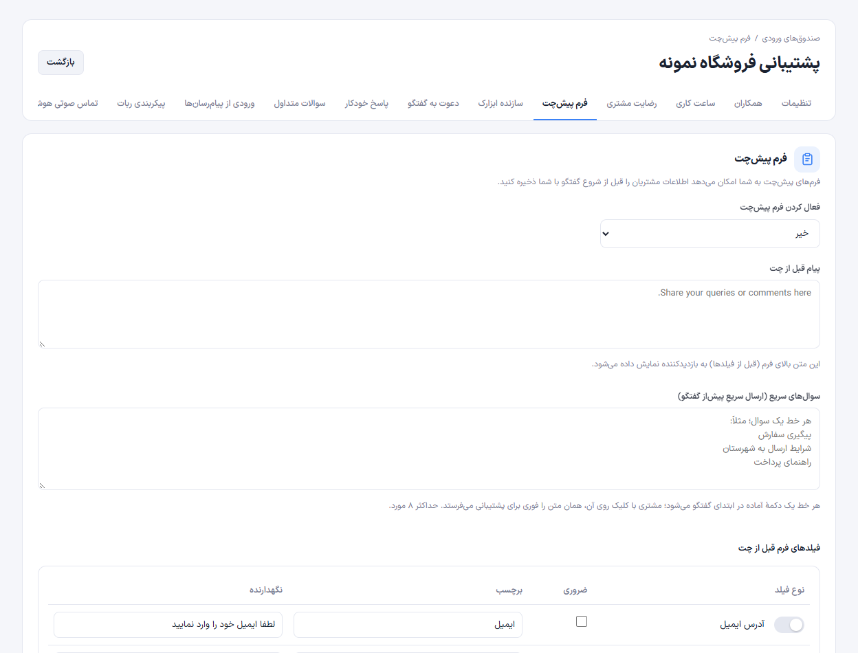Open the ساعت کاری tab
Screen dimensions: 858x653
tap(695, 104)
